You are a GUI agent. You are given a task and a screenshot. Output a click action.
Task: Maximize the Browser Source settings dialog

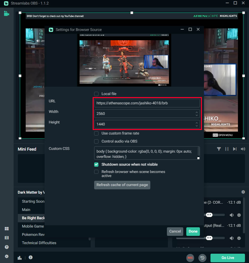[x=190, y=29]
